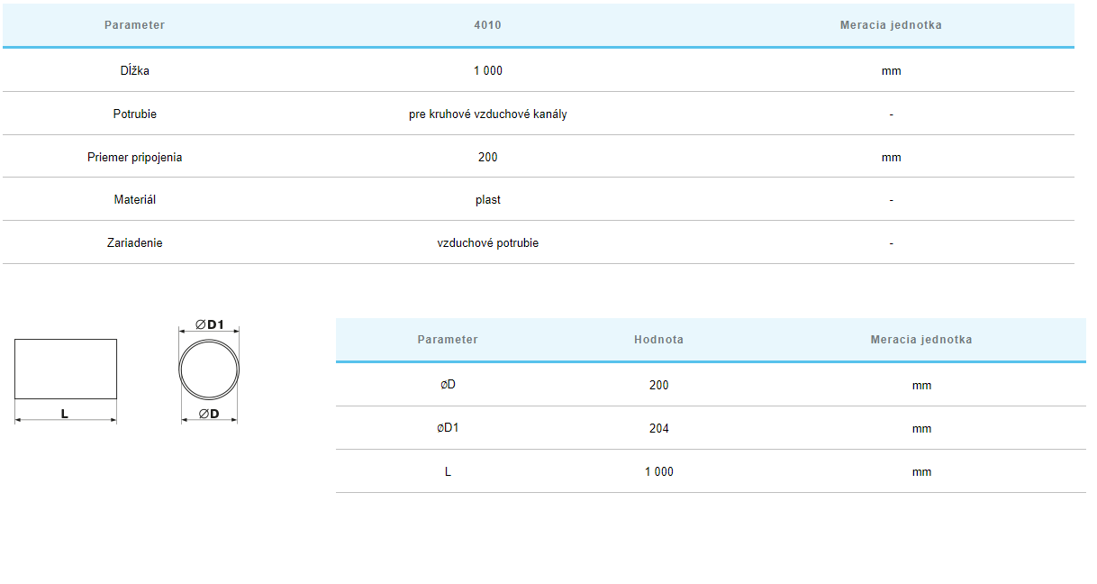Click the rectangular side-view duct drawing

66,369
